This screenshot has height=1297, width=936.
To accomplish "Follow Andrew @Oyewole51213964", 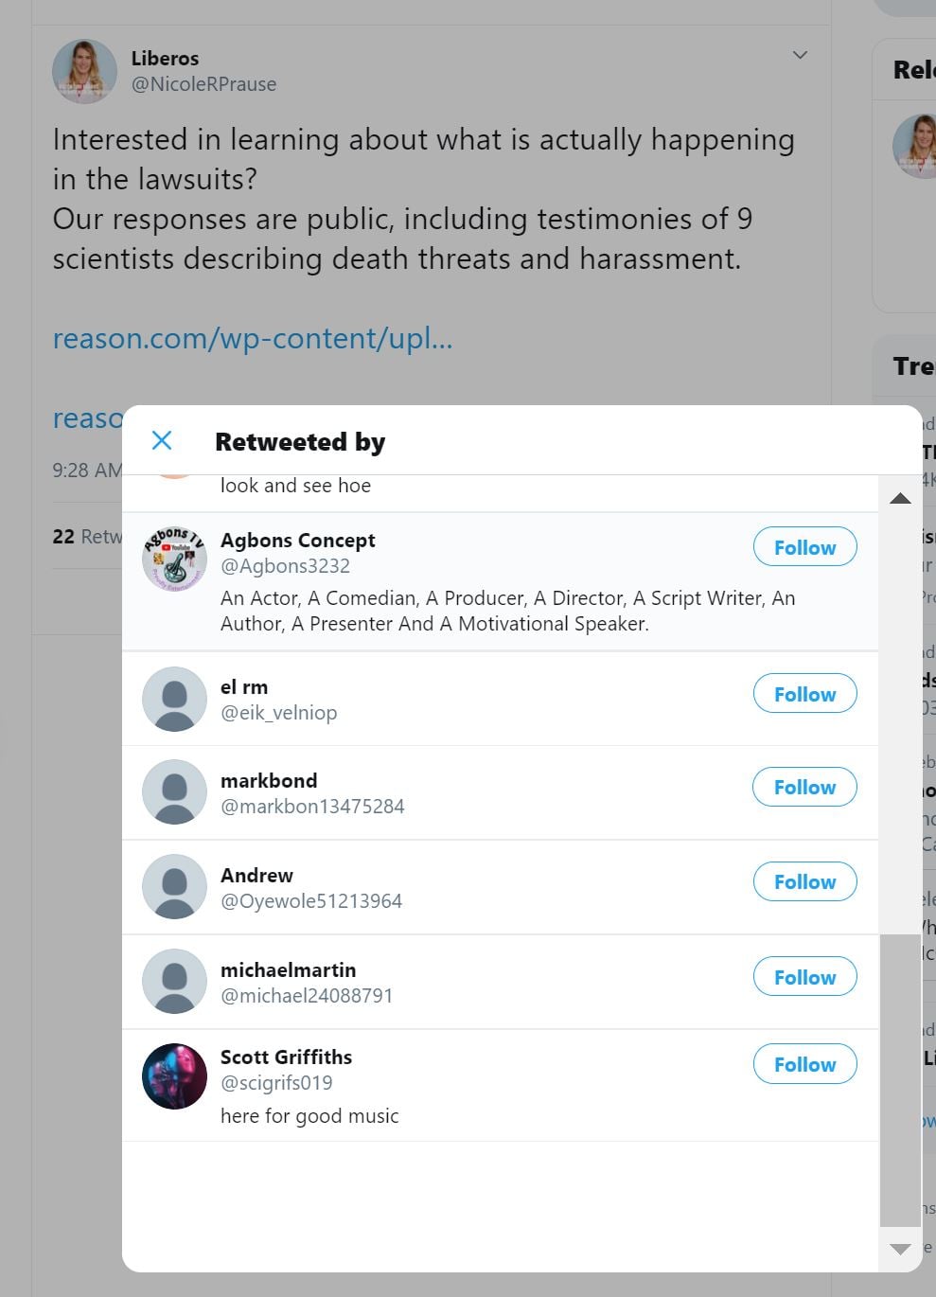I will pos(804,881).
